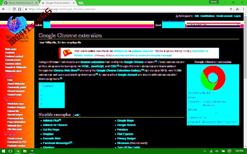Open the Action Center notifications icon
This screenshot has height=154, width=247.
[x=230, y=151]
